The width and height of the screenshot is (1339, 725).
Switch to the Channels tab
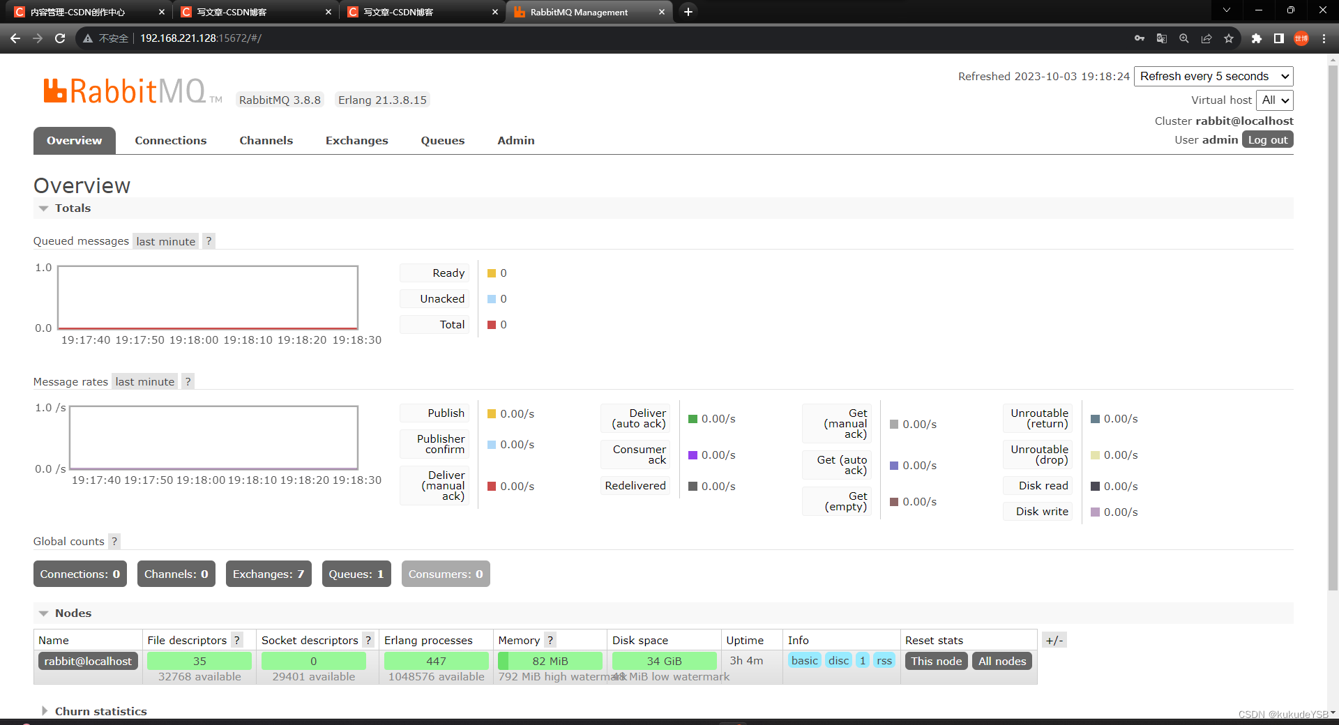click(x=266, y=140)
